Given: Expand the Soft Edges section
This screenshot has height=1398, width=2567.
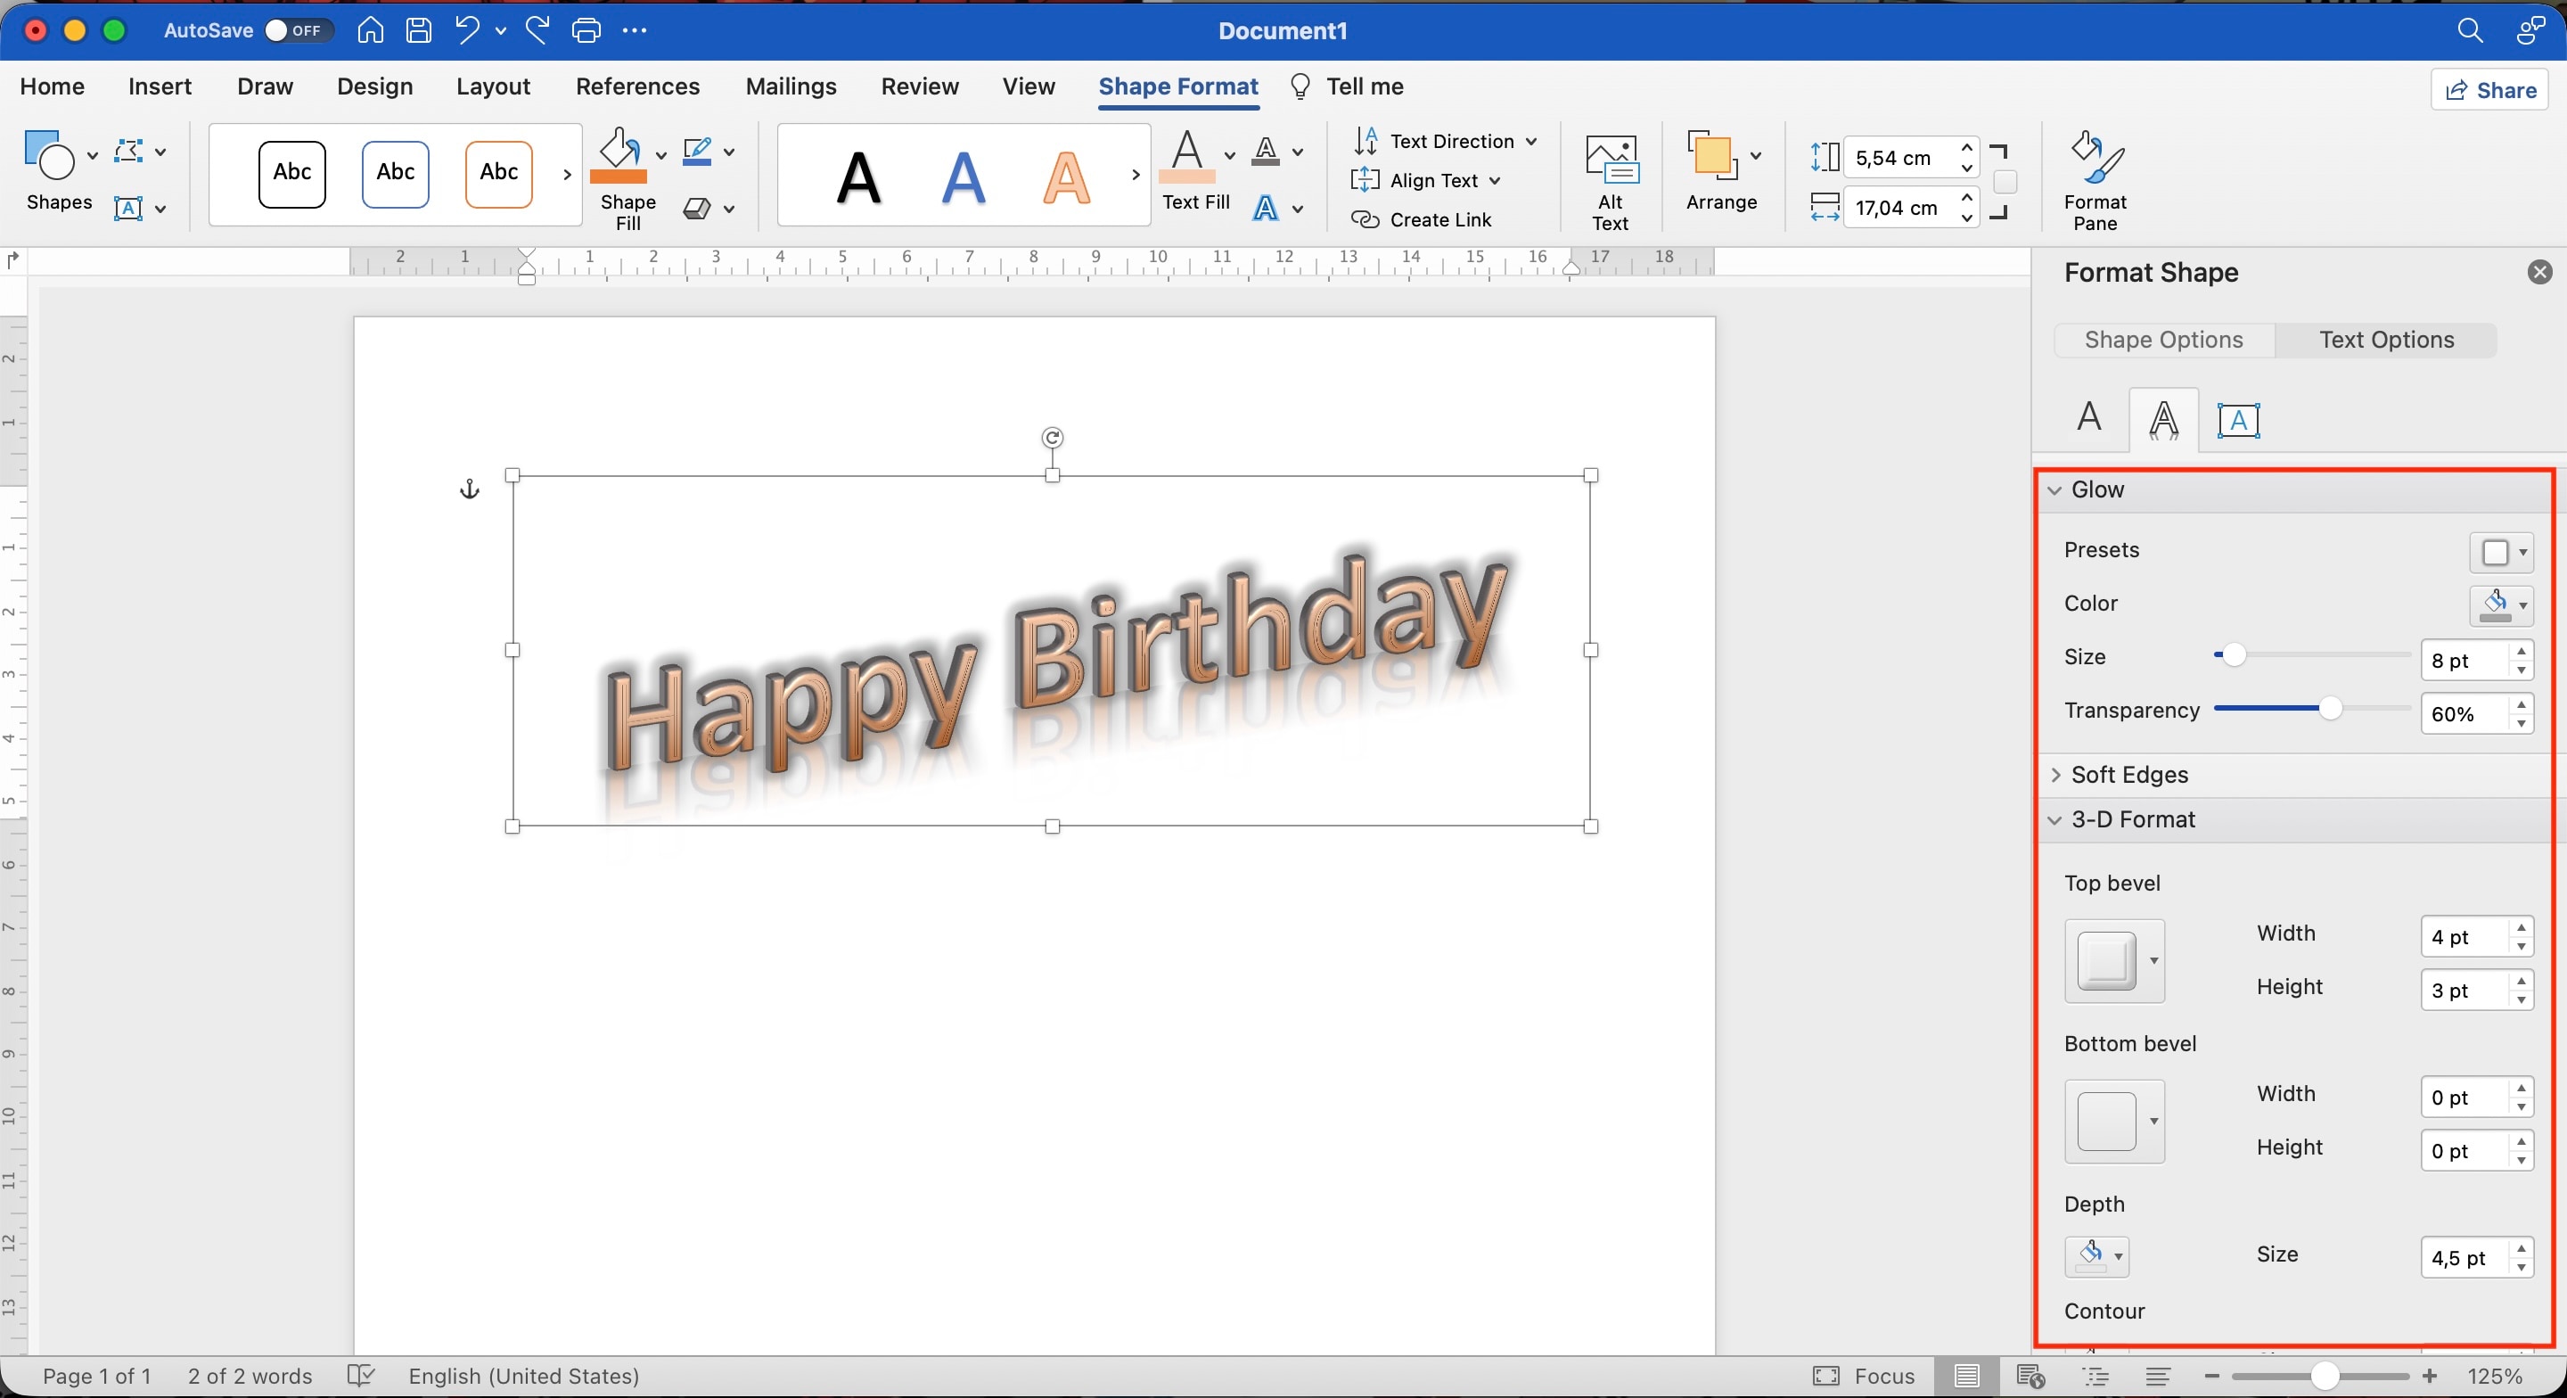Looking at the screenshot, I should (x=2054, y=775).
